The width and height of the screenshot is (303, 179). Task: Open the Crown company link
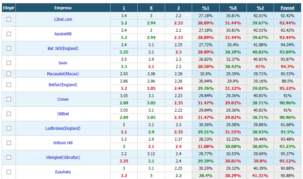point(63,99)
